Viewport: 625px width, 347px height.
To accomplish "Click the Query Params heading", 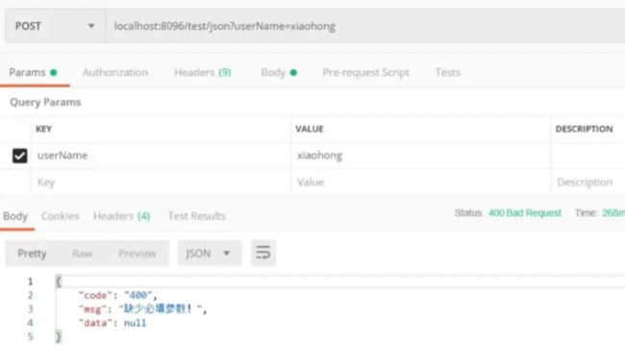I will [45, 103].
